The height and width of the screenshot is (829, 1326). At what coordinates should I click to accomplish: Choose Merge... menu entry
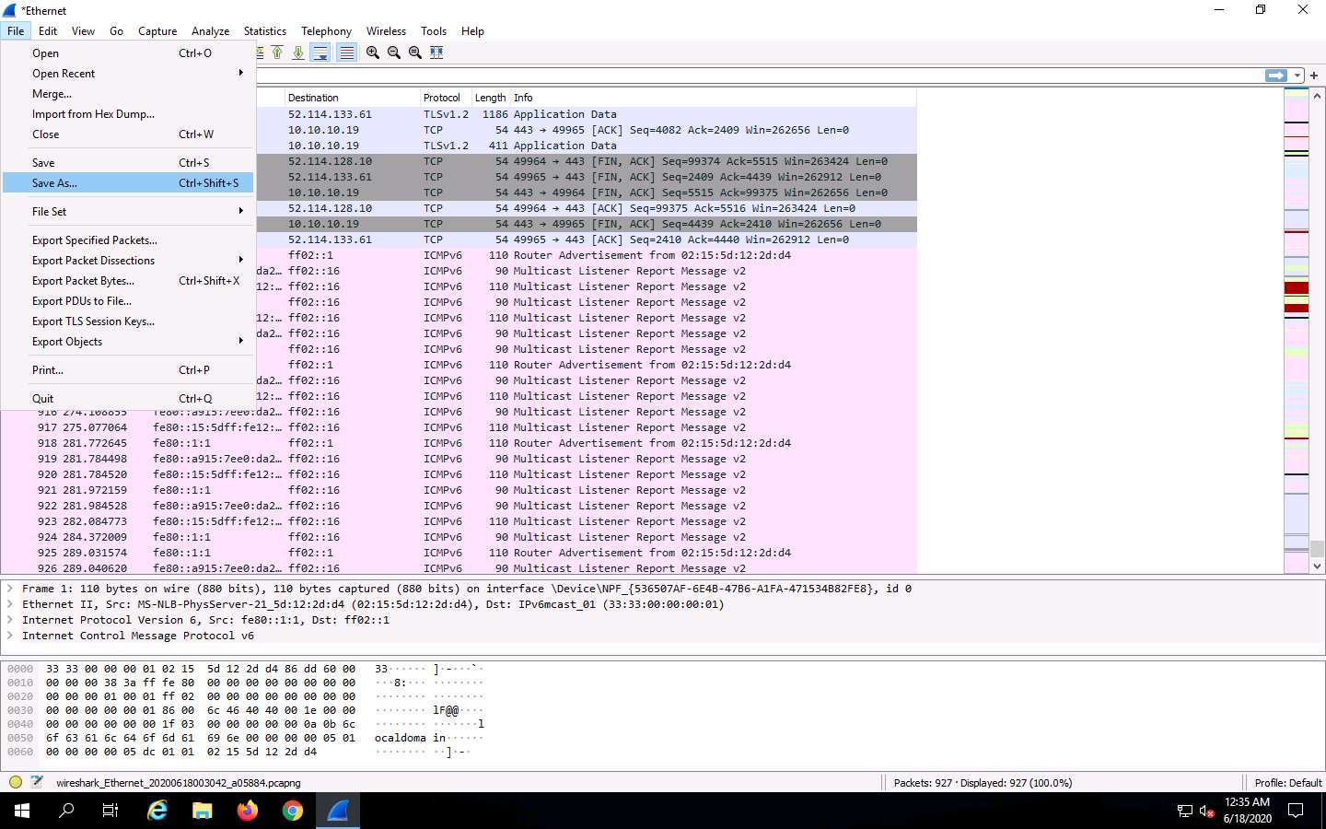(x=129, y=94)
